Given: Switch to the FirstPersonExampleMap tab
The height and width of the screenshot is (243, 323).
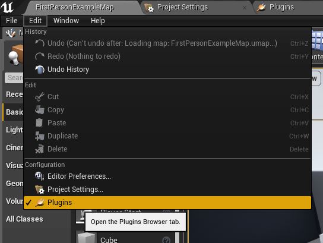Looking at the screenshot, I should point(75,7).
